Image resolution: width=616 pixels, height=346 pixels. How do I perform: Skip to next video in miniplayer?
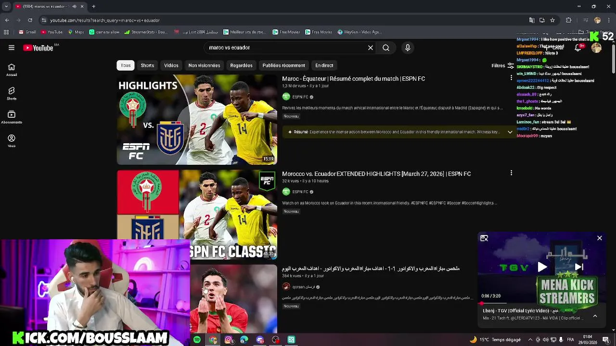[x=579, y=267]
